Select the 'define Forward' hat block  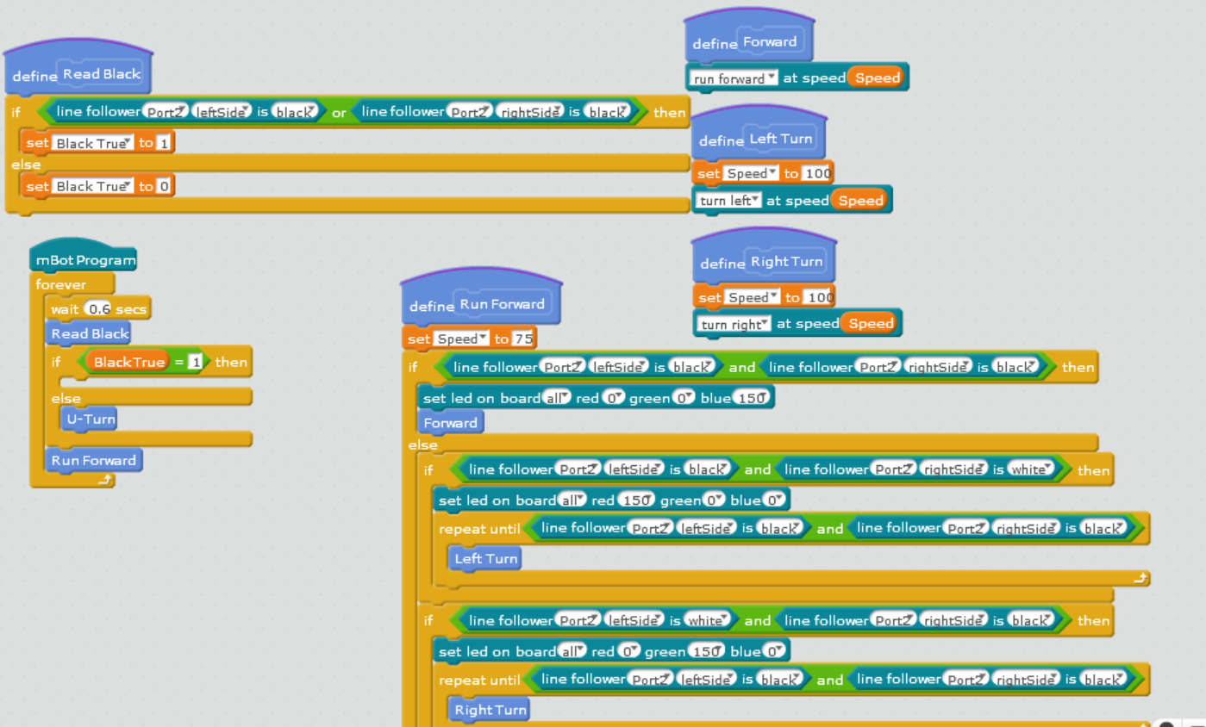pyautogui.click(x=748, y=37)
